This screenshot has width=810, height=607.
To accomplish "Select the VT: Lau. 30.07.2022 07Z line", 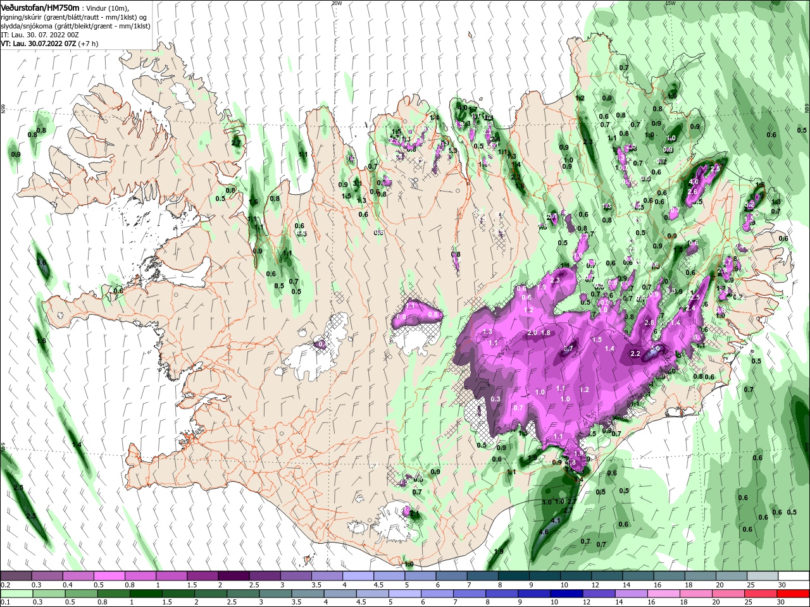I will [x=49, y=44].
